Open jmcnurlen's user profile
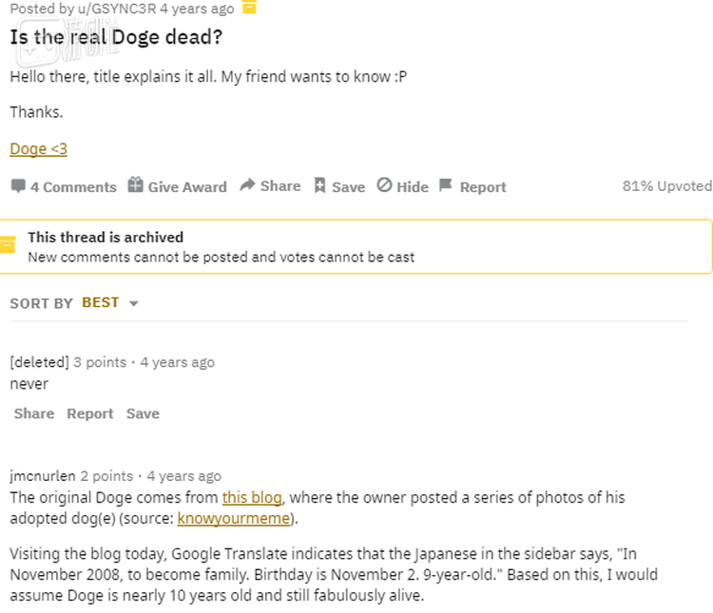The width and height of the screenshot is (713, 613). pos(43,476)
